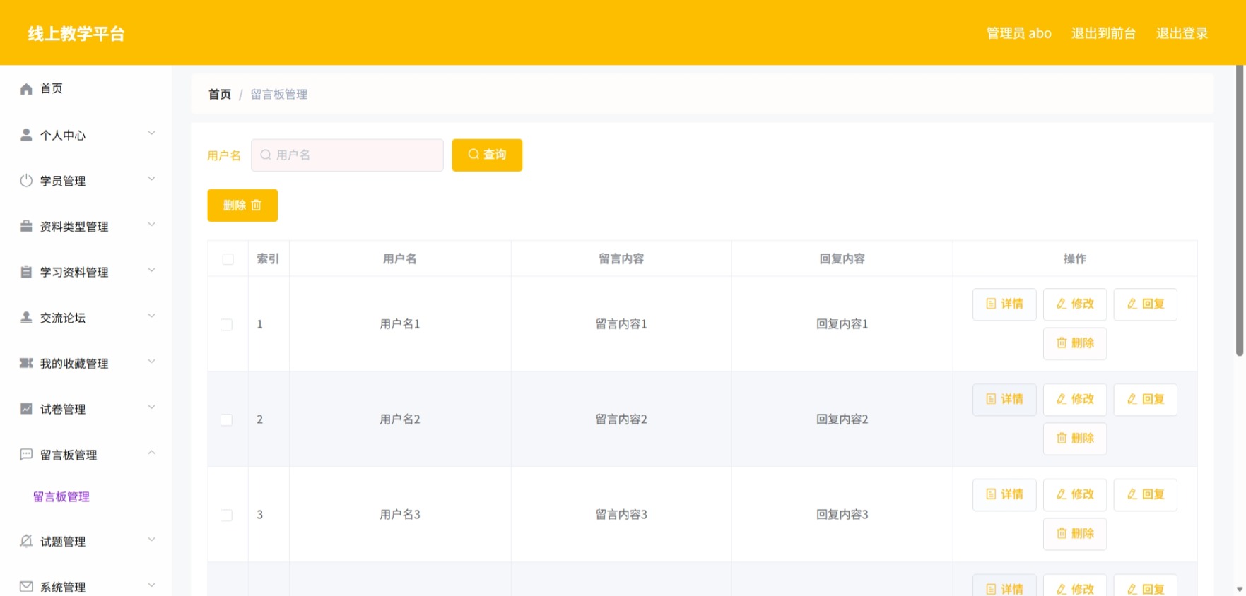Click the 留言内容 column header
Image resolution: width=1246 pixels, height=596 pixels.
pos(621,259)
